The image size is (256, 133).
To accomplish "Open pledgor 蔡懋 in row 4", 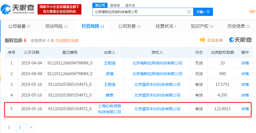I will point(110,95).
